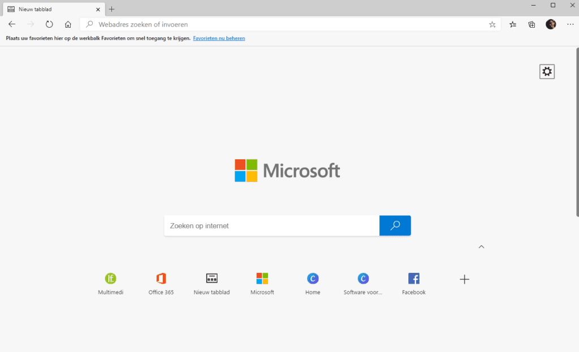Open the Software voor... quick link tile
The height and width of the screenshot is (352, 579).
pyautogui.click(x=363, y=284)
